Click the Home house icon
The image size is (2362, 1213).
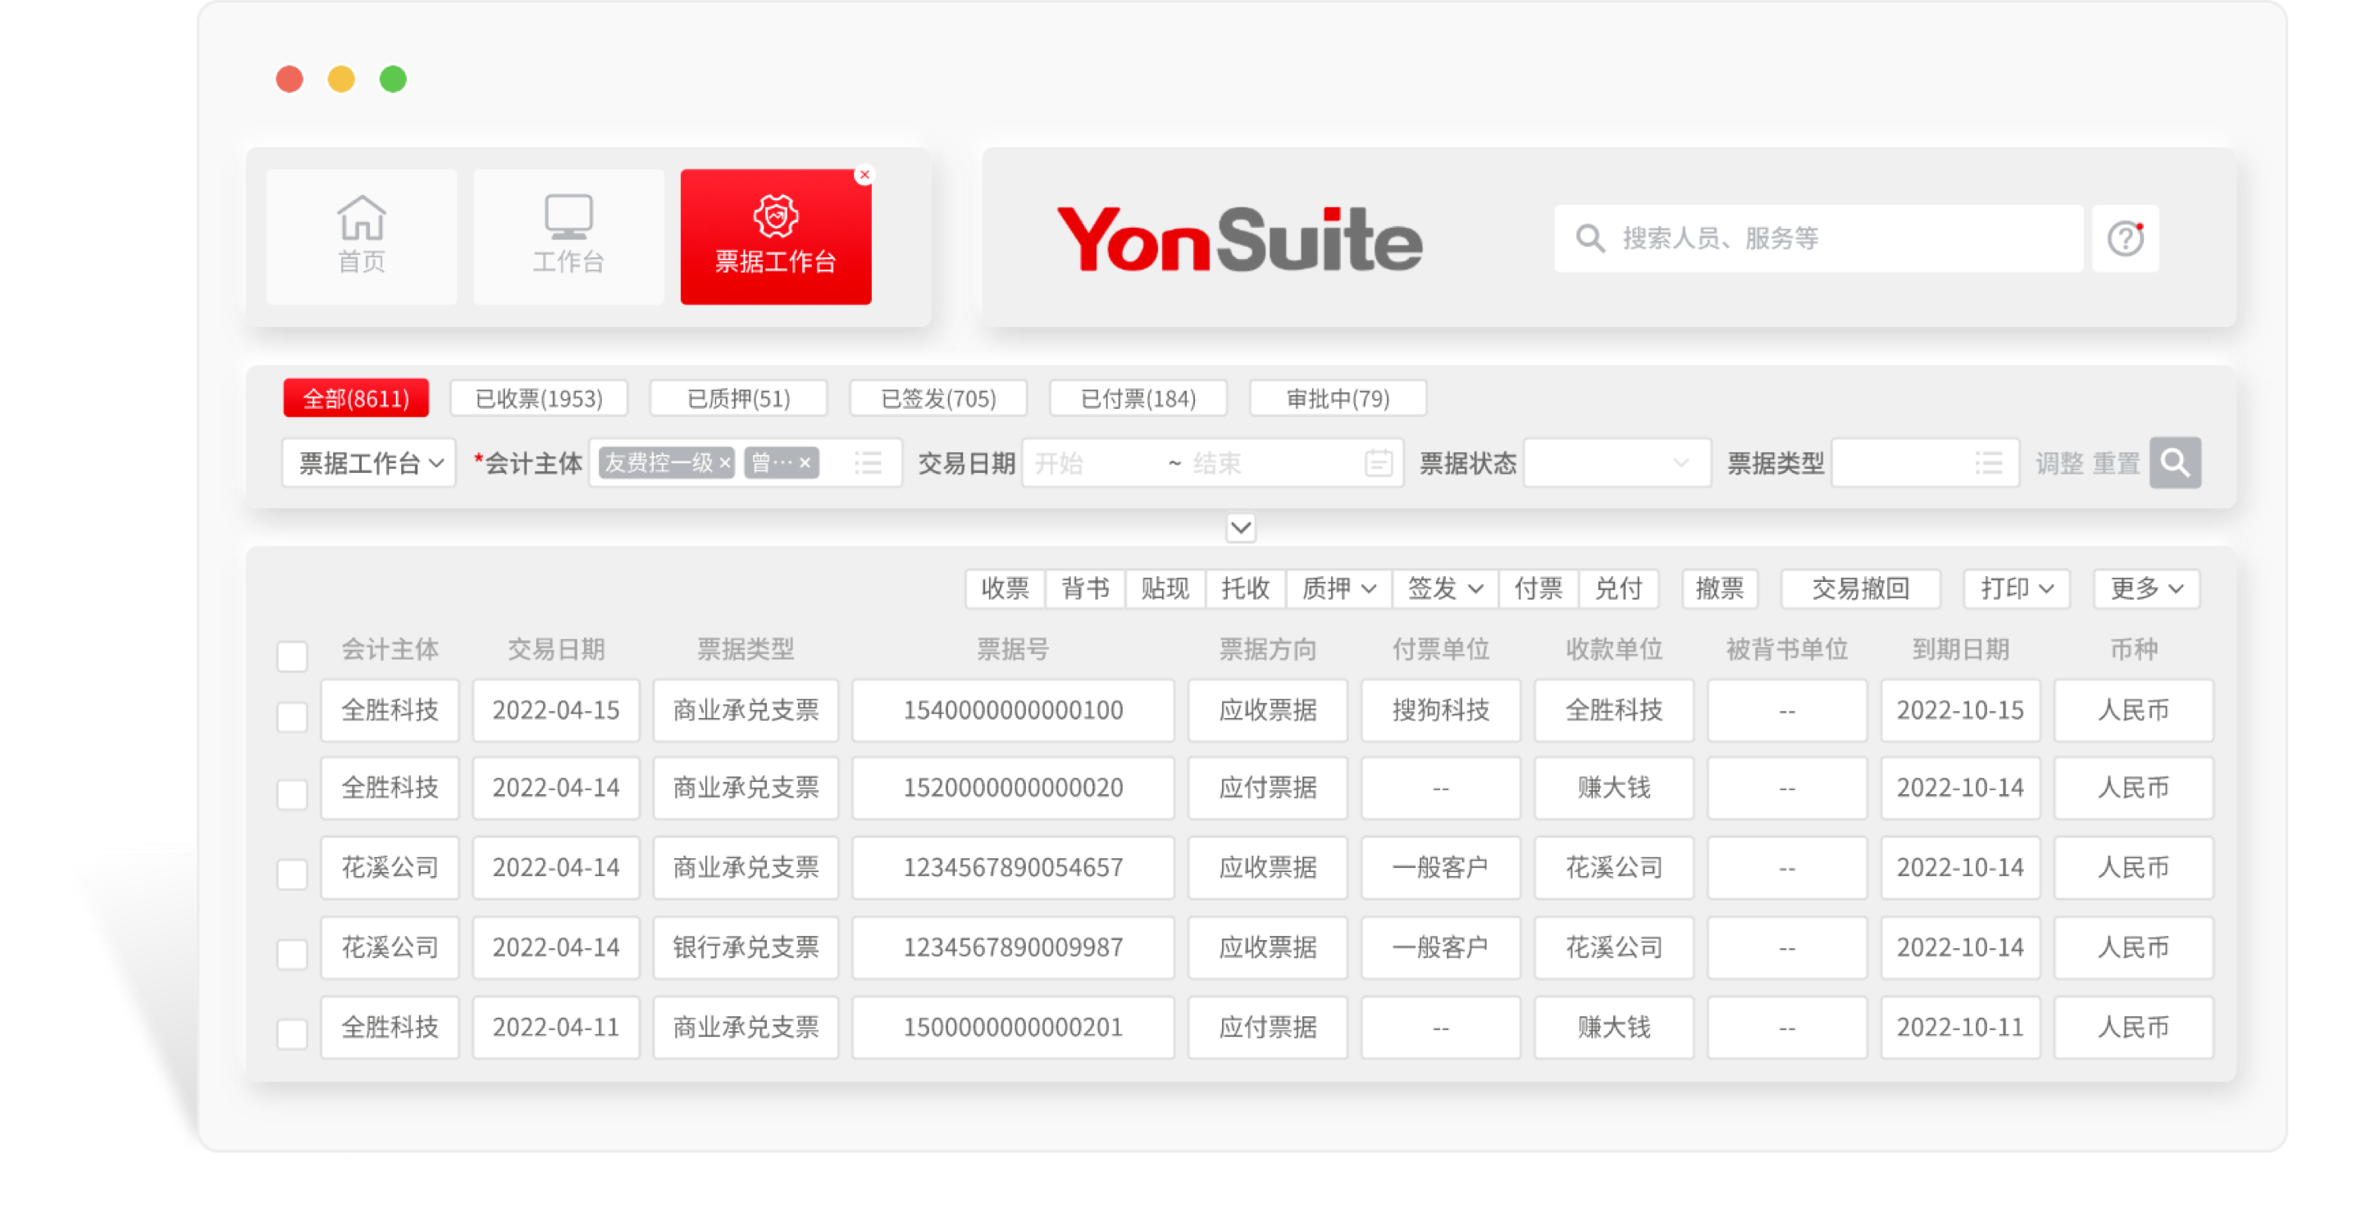coord(361,218)
